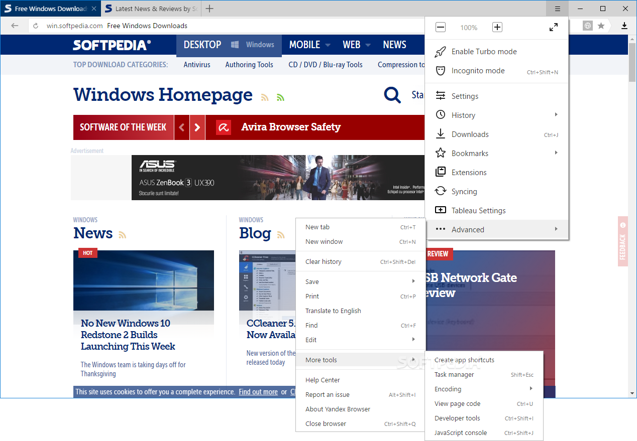Open JavaScript console menu item

click(484, 433)
